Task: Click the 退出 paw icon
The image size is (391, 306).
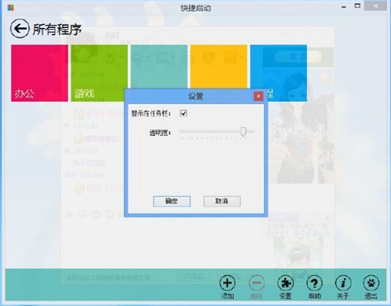Action: 371,283
